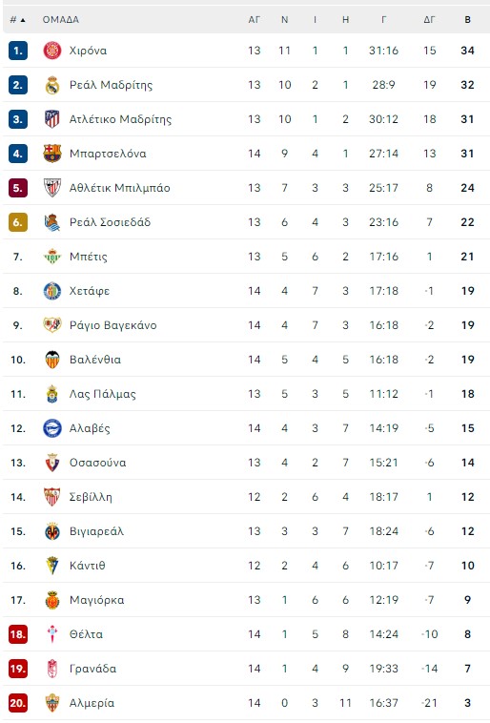This screenshot has width=490, height=723.
Task: Click the Χιρόνα club crest icon
Action: (52, 51)
